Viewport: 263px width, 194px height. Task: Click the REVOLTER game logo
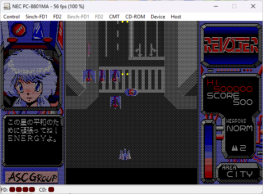(231, 45)
